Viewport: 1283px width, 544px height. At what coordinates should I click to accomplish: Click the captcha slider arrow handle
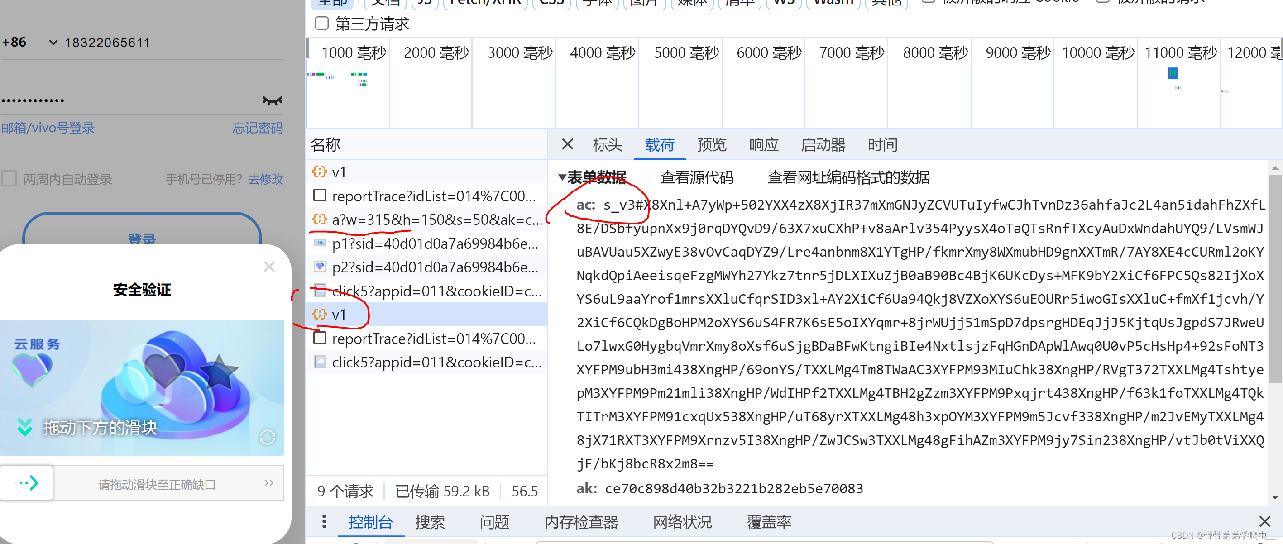[27, 483]
